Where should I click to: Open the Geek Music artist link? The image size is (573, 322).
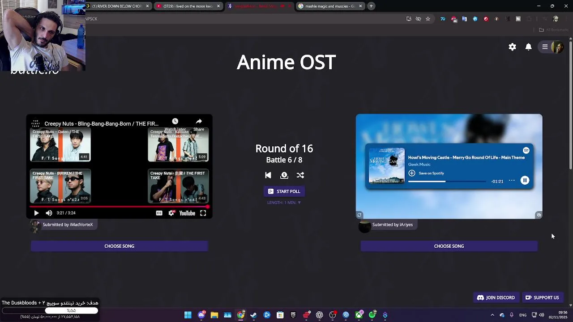(419, 165)
